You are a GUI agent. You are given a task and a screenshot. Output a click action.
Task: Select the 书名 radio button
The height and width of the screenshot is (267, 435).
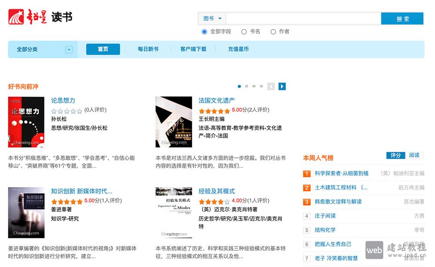coord(244,31)
